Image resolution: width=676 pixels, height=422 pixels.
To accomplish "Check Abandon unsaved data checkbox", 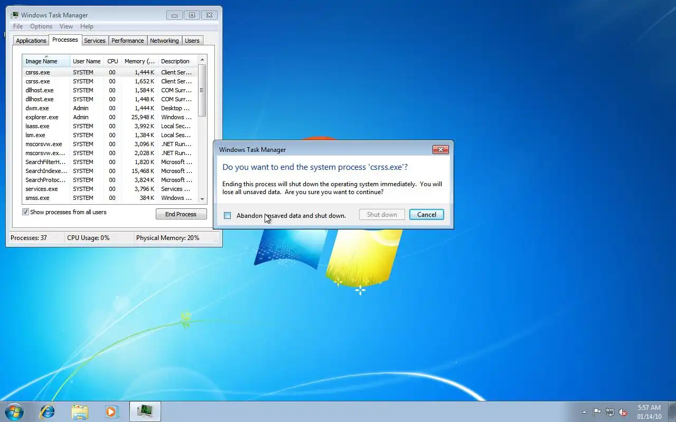I will (x=228, y=215).
